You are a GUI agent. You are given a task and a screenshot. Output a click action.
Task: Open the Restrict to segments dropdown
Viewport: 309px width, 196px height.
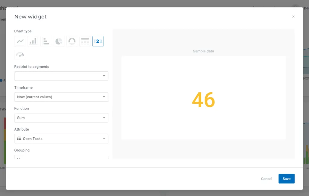pyautogui.click(x=61, y=76)
